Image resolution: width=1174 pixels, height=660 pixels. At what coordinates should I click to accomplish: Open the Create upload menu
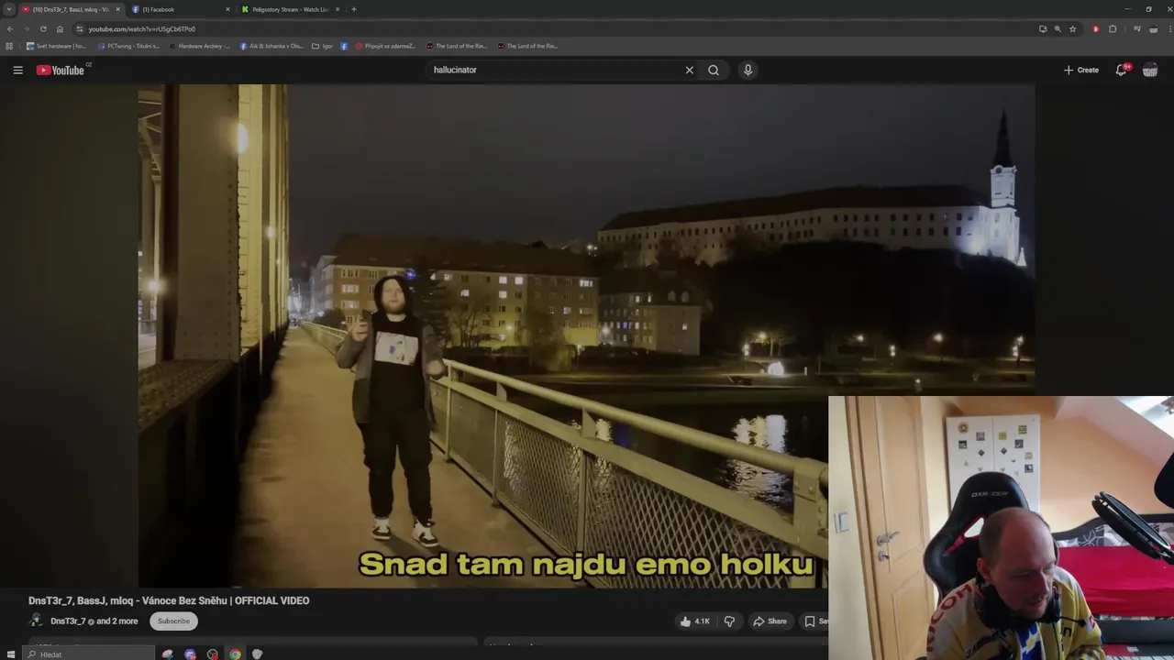[x=1081, y=70]
